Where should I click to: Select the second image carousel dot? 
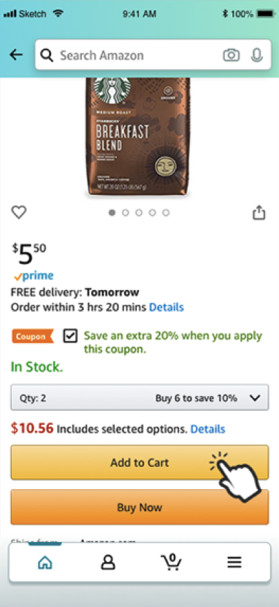tap(125, 212)
